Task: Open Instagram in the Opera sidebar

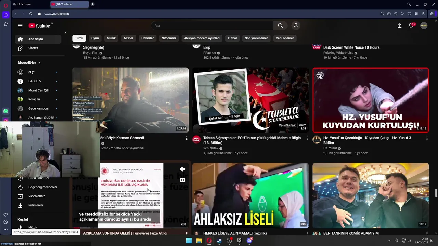Action: click(5, 120)
